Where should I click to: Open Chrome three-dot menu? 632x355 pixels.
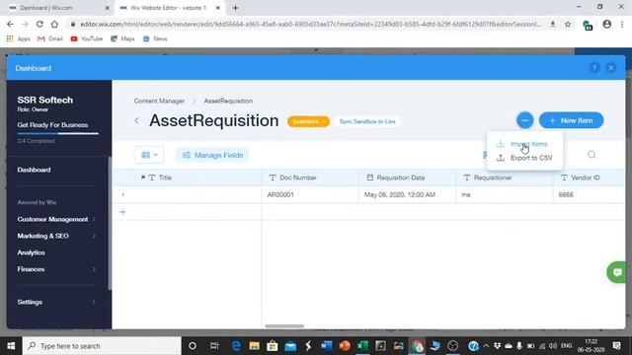click(x=622, y=24)
